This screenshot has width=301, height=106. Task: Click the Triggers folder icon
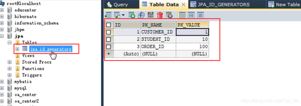pyautogui.click(x=18, y=75)
